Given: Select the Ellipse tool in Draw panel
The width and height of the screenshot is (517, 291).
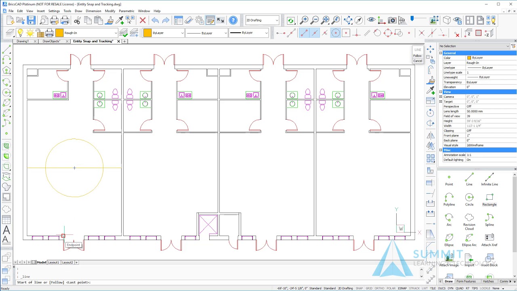Looking at the screenshot, I should 449,240.
